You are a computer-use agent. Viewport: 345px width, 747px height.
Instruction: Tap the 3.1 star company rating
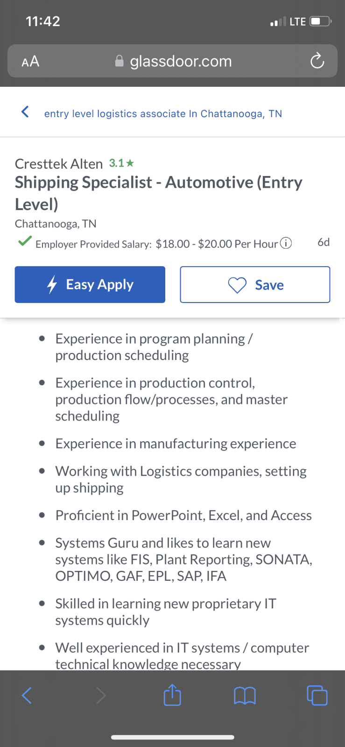click(121, 163)
